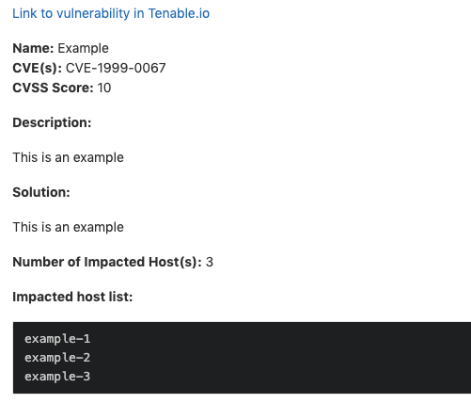This screenshot has height=403, width=471.
Task: Click the Solution: heading
Action: click(41, 192)
